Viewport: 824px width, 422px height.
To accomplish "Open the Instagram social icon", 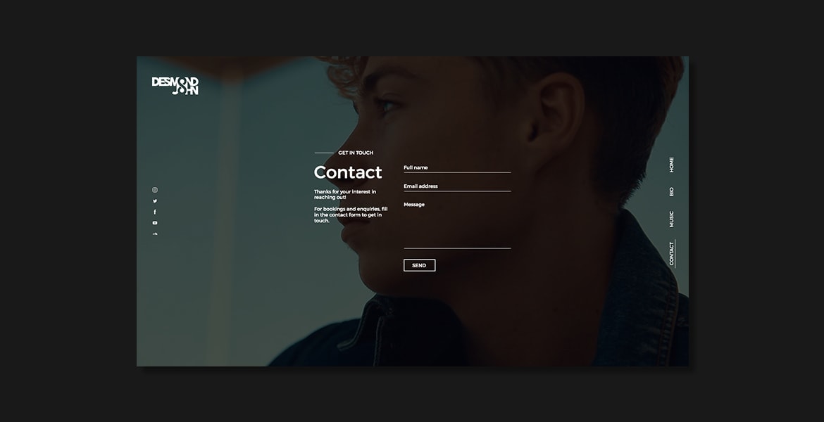I will pos(154,190).
